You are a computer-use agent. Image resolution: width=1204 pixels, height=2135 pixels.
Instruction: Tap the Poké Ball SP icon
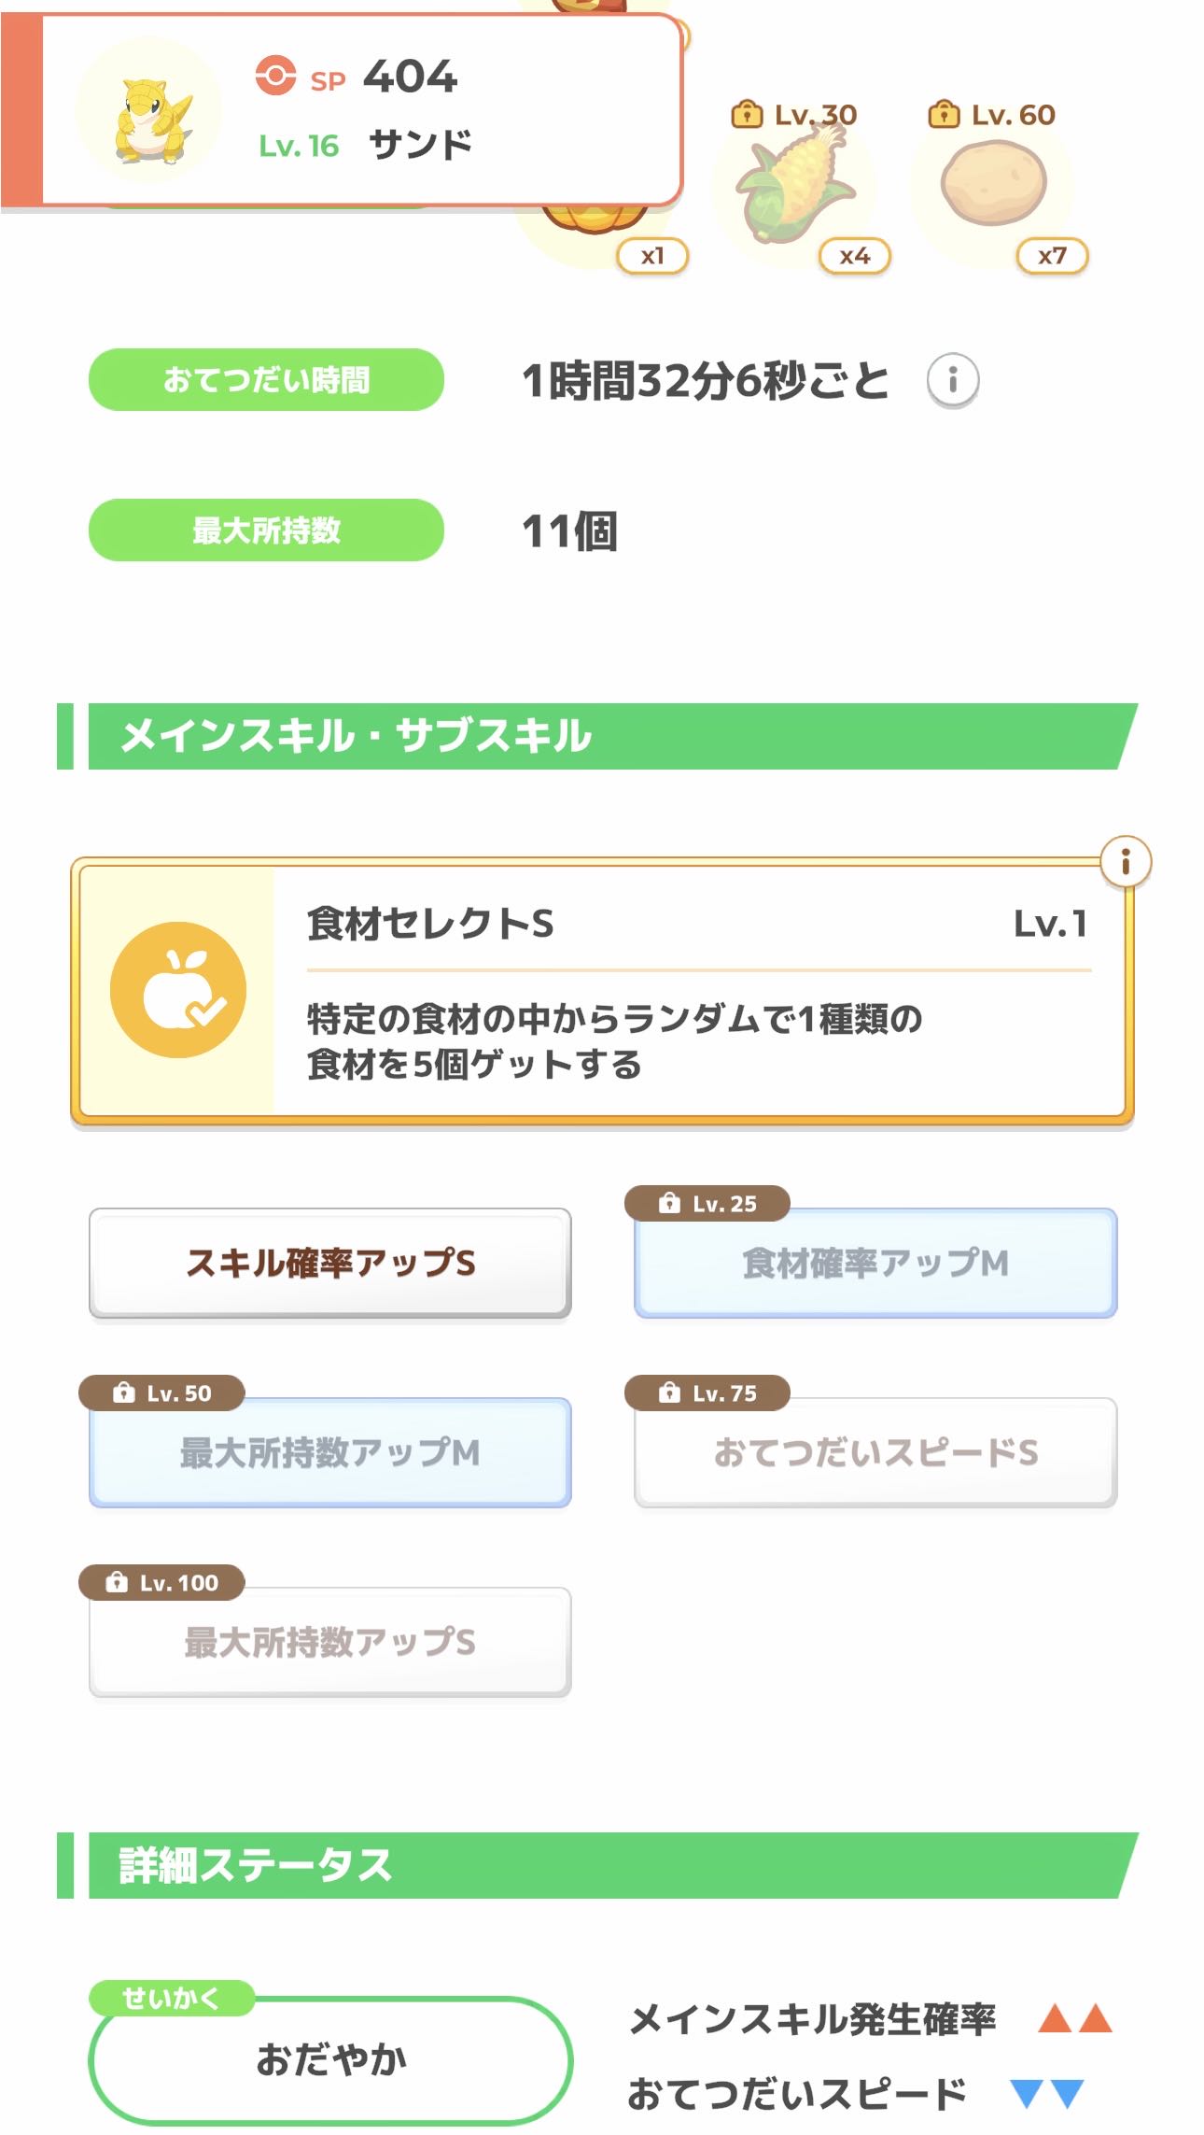pos(275,76)
